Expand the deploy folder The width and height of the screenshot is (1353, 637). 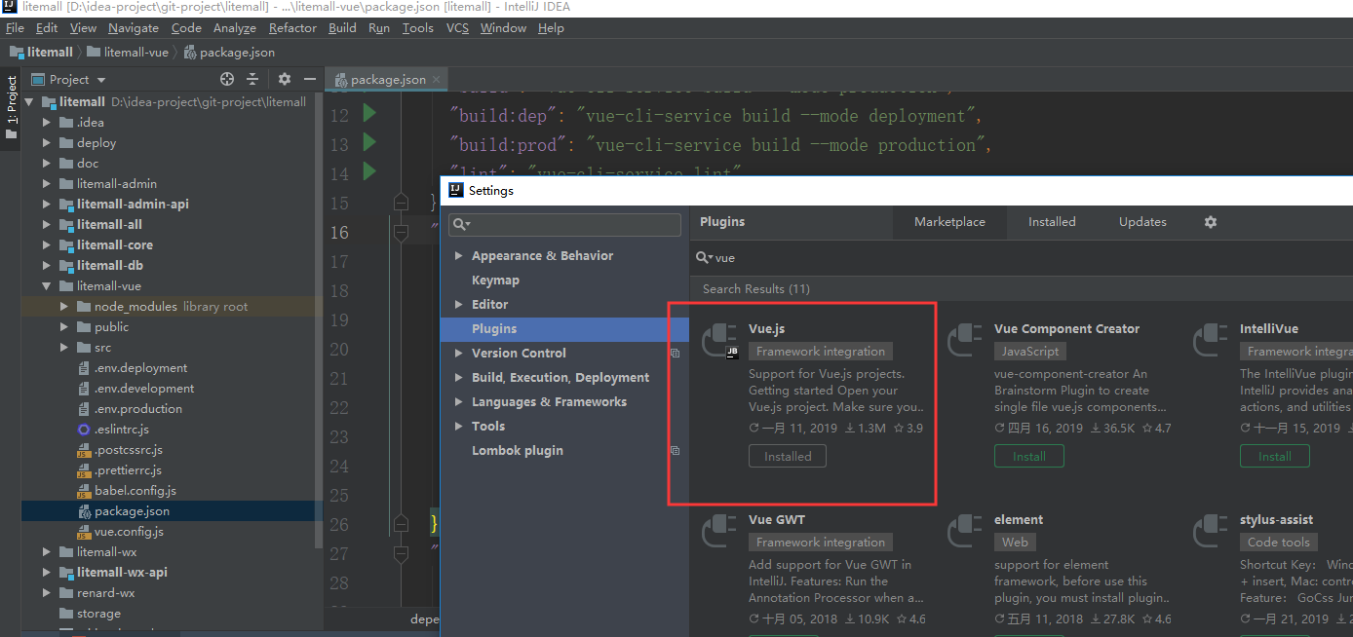point(47,143)
